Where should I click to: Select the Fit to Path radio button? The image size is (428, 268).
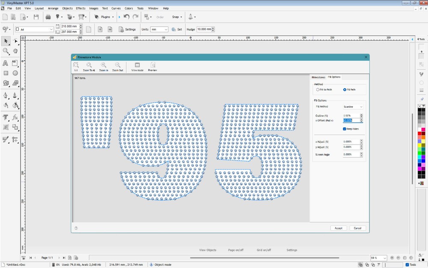318,89
